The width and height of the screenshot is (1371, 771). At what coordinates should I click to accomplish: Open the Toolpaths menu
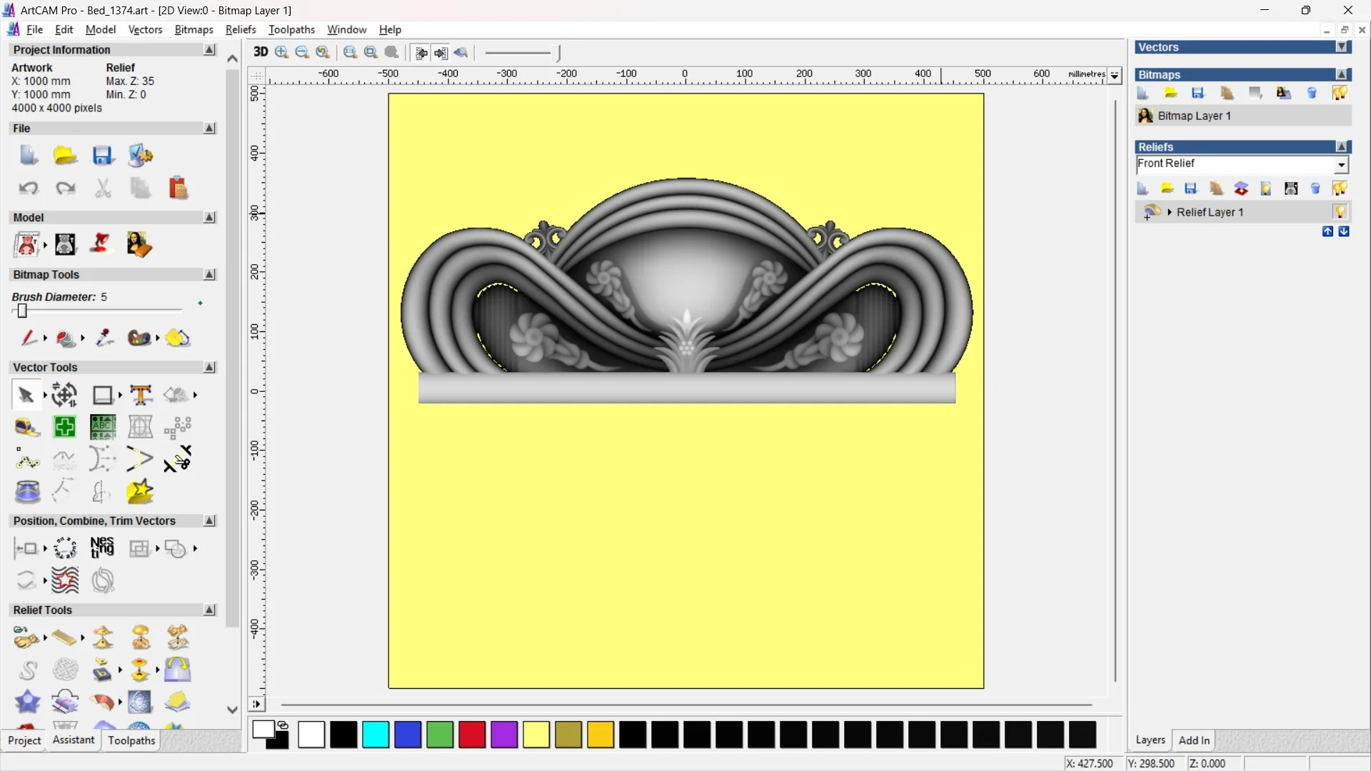[x=291, y=29]
